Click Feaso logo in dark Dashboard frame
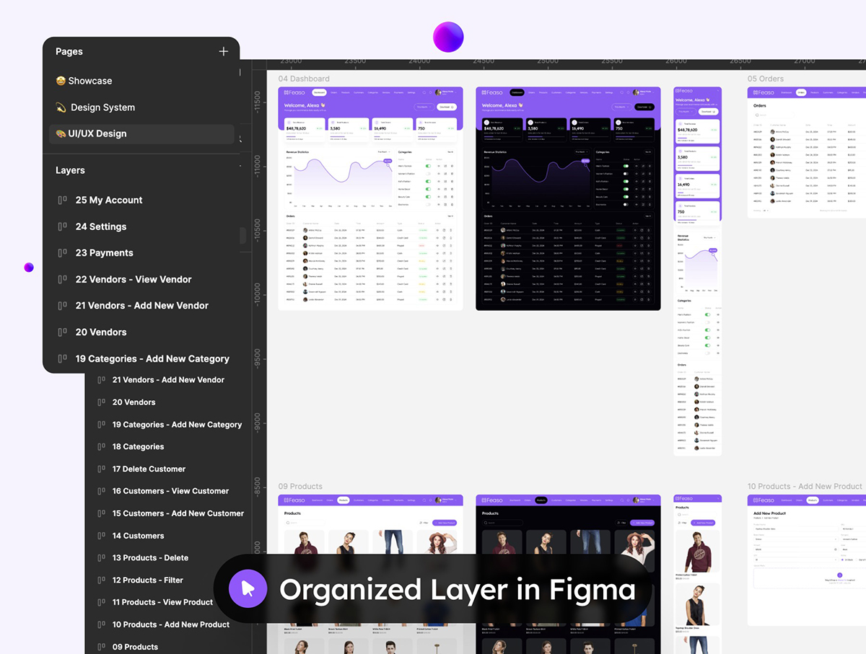Image resolution: width=866 pixels, height=654 pixels. tap(492, 92)
